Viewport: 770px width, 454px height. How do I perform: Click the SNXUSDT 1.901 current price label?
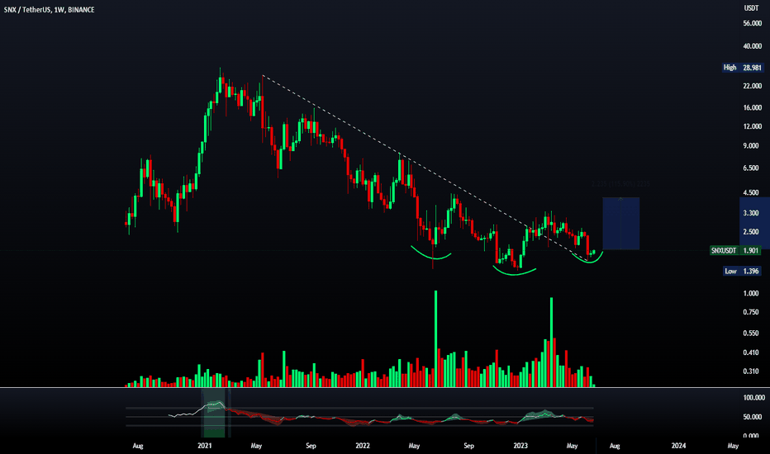click(x=735, y=250)
